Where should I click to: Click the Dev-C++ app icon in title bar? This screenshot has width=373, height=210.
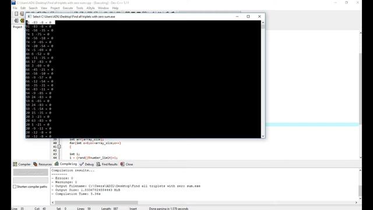click(13, 2)
